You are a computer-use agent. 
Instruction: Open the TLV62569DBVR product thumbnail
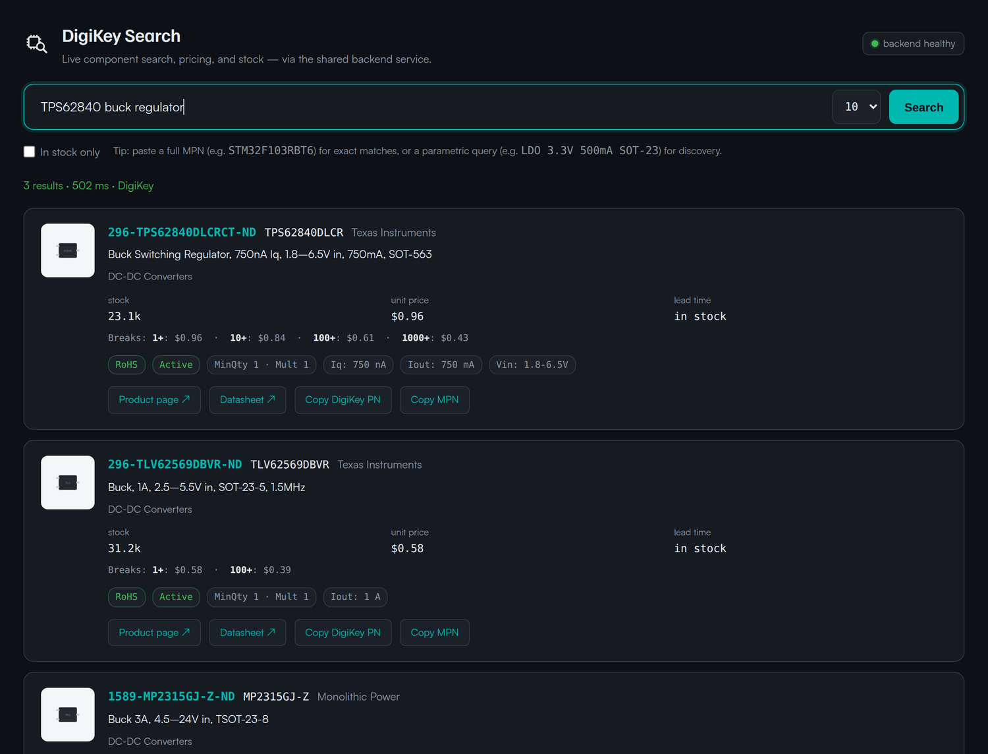coord(68,482)
